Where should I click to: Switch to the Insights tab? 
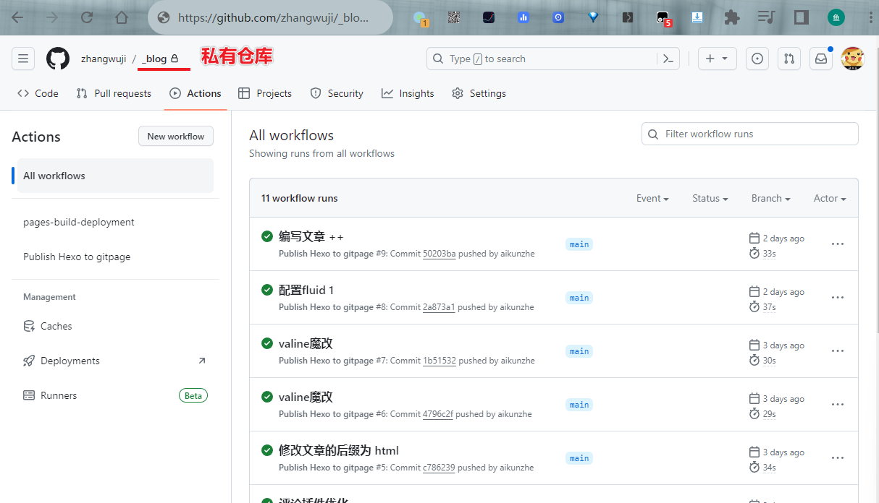coord(408,93)
